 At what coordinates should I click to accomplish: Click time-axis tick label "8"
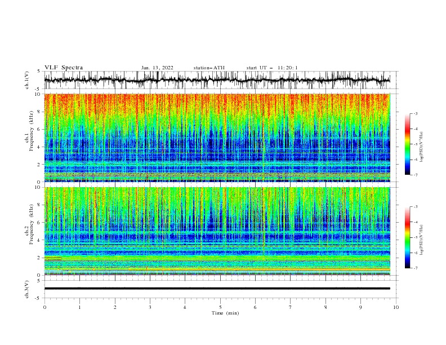325,307
